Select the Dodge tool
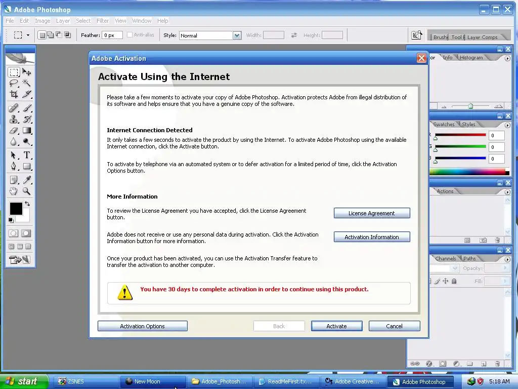Viewport: 518px width, 389px height. click(27, 142)
